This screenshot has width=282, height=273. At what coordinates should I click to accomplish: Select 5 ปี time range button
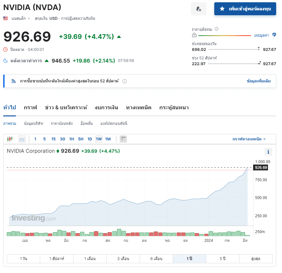click(x=223, y=259)
